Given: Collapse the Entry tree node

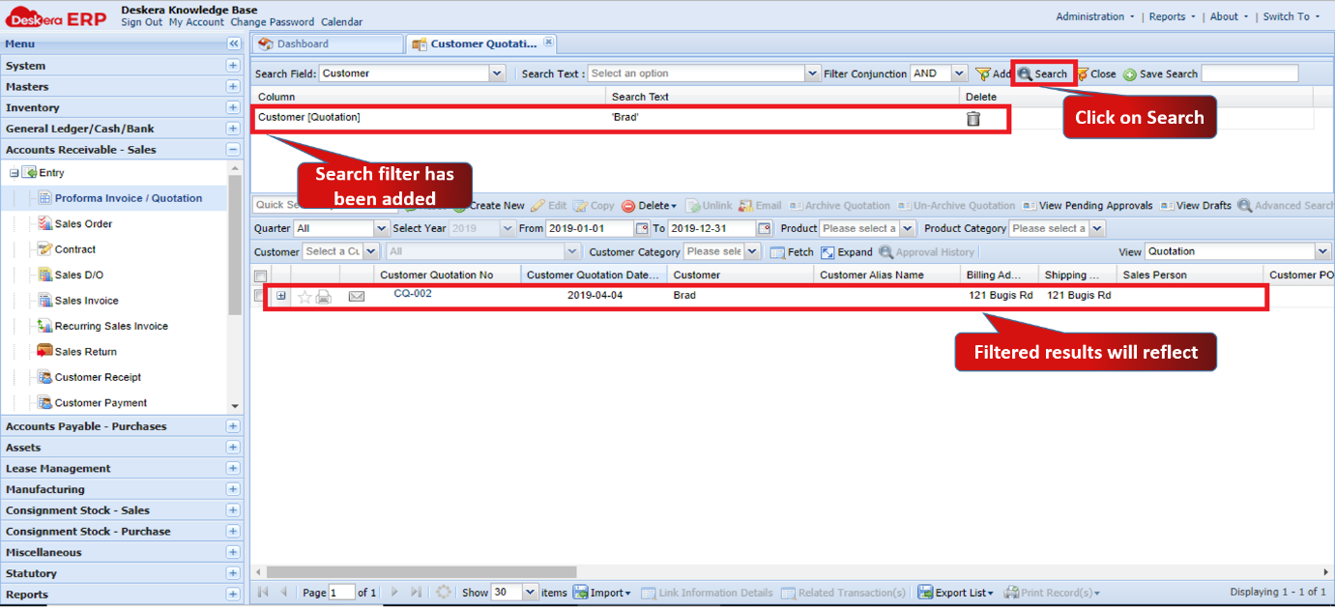Looking at the screenshot, I should pyautogui.click(x=15, y=173).
